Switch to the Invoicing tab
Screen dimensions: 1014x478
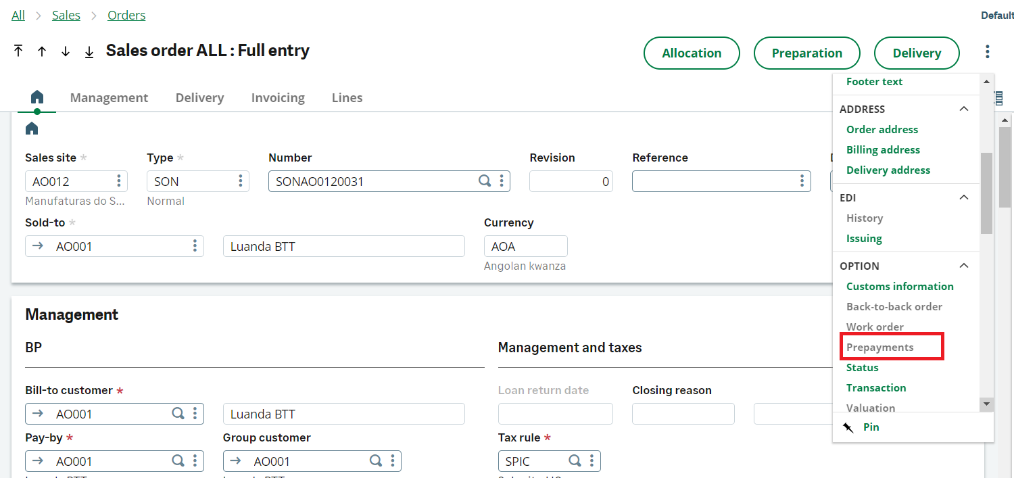(278, 98)
